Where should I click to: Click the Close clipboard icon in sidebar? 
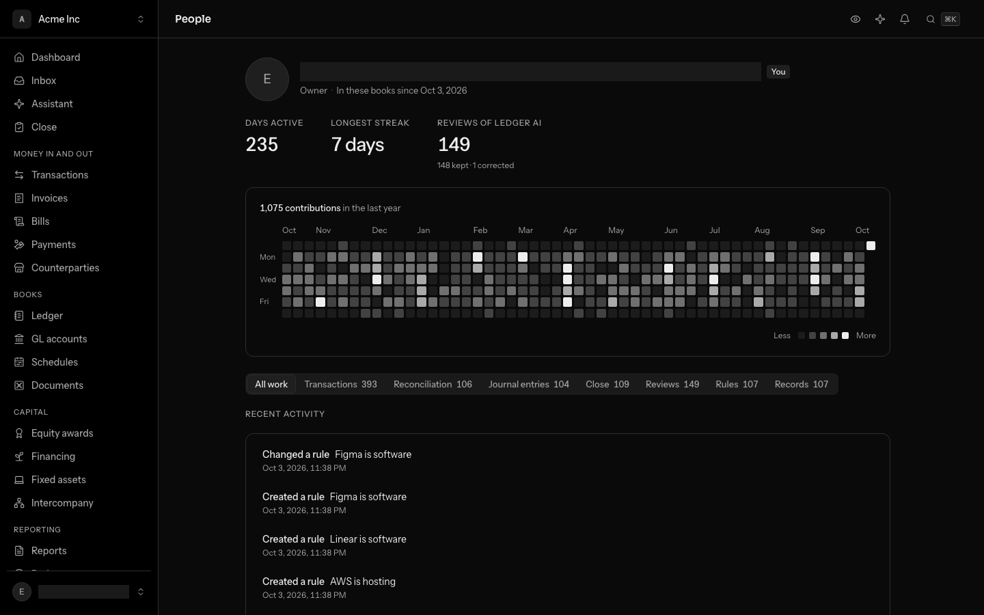point(19,127)
